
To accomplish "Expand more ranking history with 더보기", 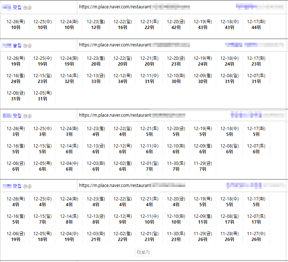I will pyautogui.click(x=144, y=252).
